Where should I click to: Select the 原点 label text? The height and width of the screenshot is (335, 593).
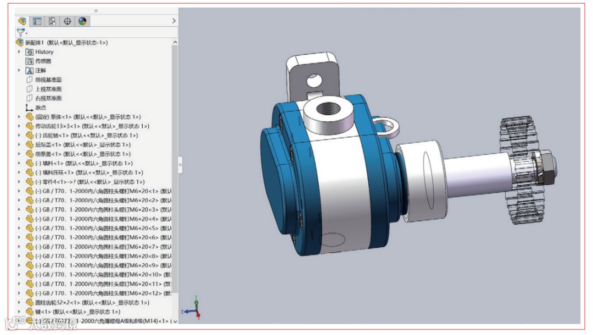pyautogui.click(x=41, y=107)
